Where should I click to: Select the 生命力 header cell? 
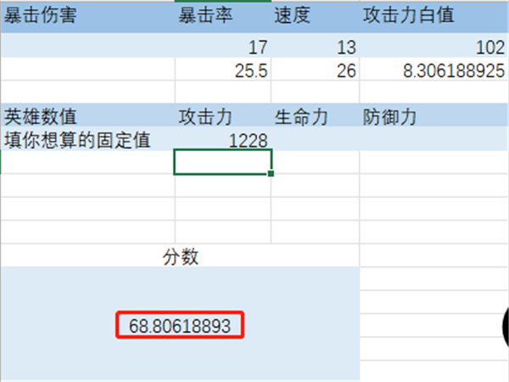(x=315, y=115)
